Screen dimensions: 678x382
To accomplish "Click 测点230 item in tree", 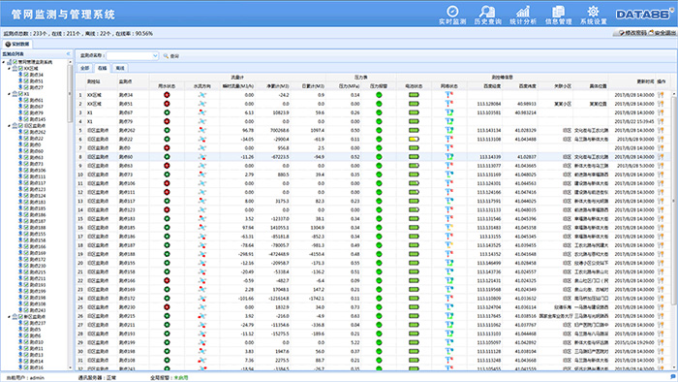I will (37, 266).
